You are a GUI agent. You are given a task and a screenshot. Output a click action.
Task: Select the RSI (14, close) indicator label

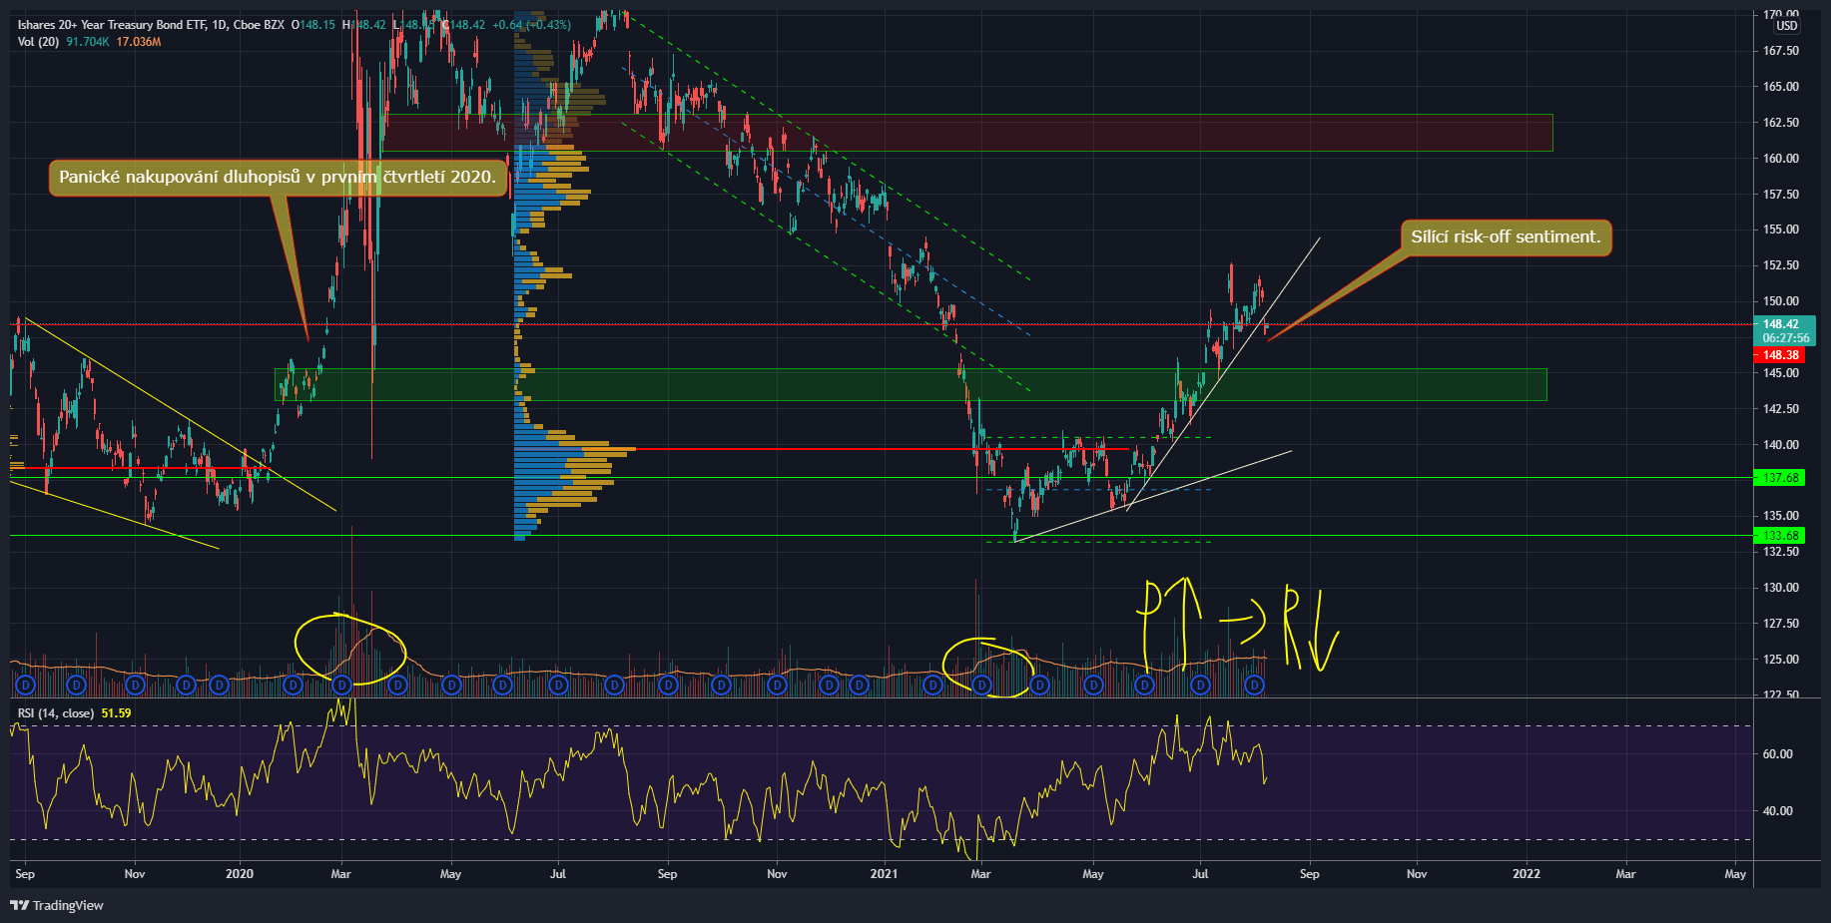[56, 713]
